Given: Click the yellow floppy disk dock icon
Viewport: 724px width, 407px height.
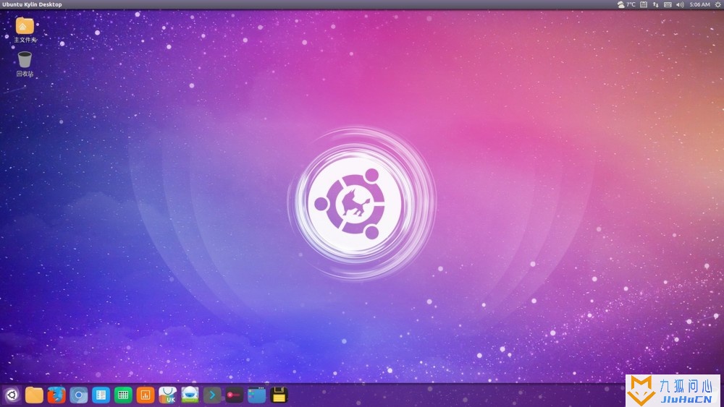Looking at the screenshot, I should [x=279, y=395].
